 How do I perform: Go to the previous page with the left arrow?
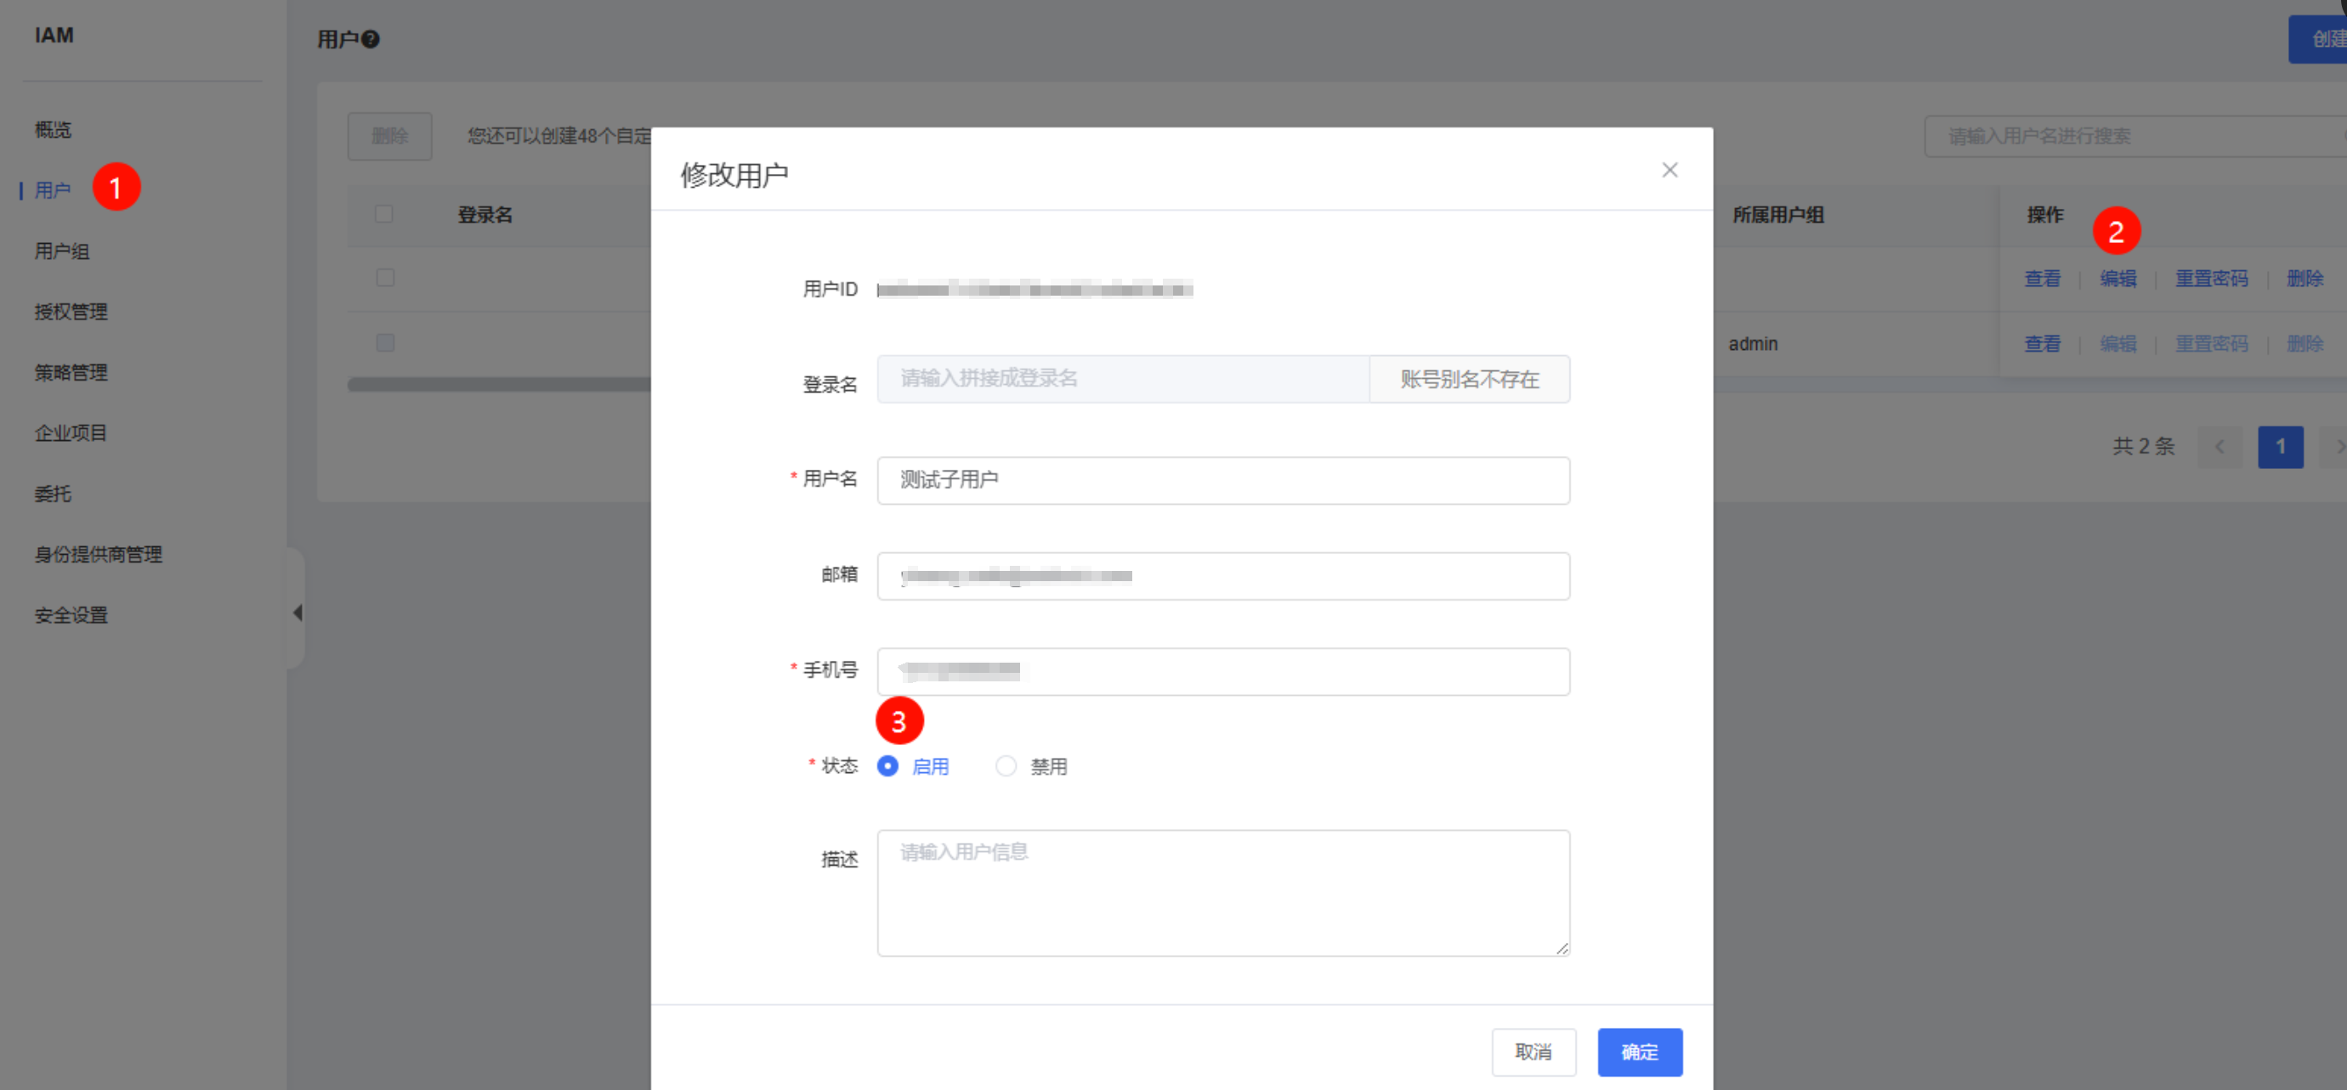pyautogui.click(x=2219, y=446)
